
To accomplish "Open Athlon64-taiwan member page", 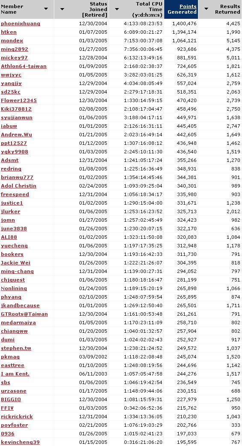I will pos(24,66).
